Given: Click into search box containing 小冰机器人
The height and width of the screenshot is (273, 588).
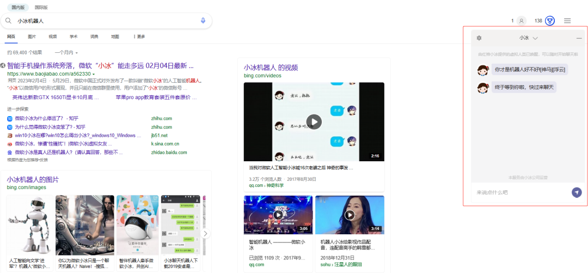Looking at the screenshot, I should coord(107,21).
